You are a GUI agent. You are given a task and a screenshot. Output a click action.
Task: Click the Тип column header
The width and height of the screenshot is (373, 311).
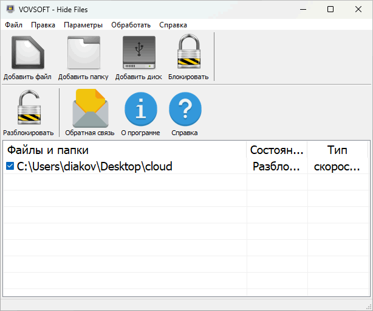[x=337, y=150]
